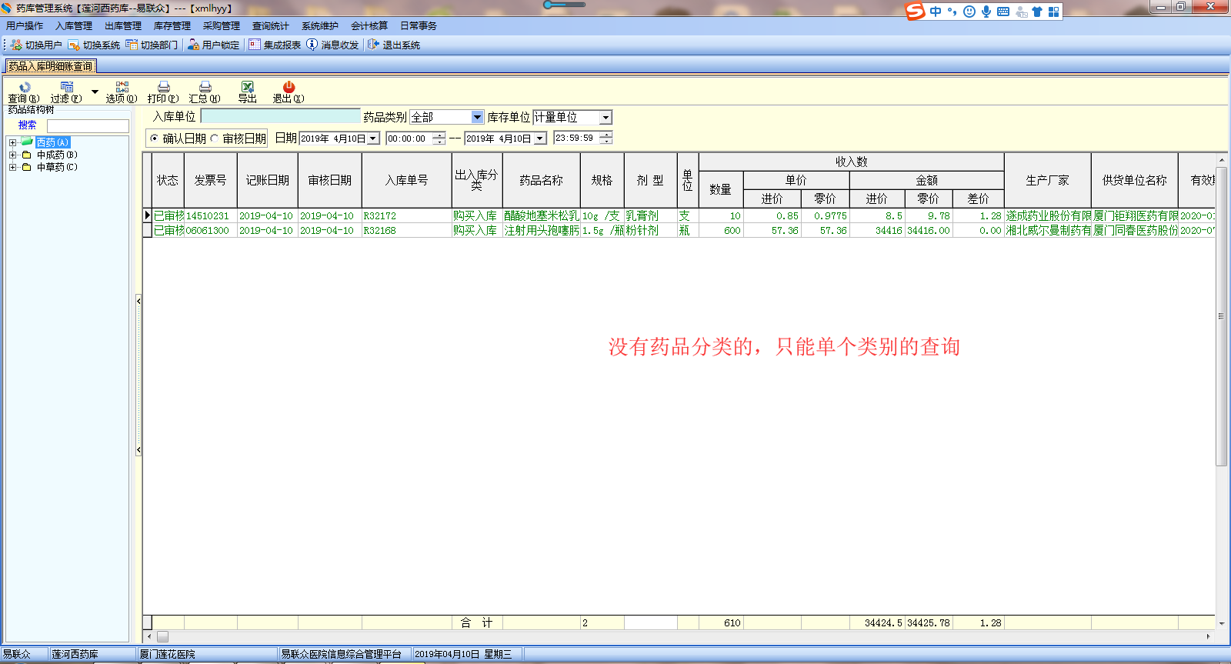Open the Sogou toolbox grid icon
This screenshot has height=664, width=1231.
(x=1054, y=12)
